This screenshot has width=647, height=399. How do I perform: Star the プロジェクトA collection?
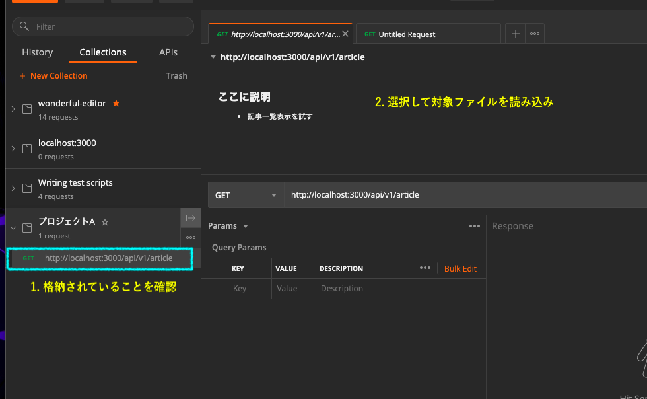click(x=105, y=222)
